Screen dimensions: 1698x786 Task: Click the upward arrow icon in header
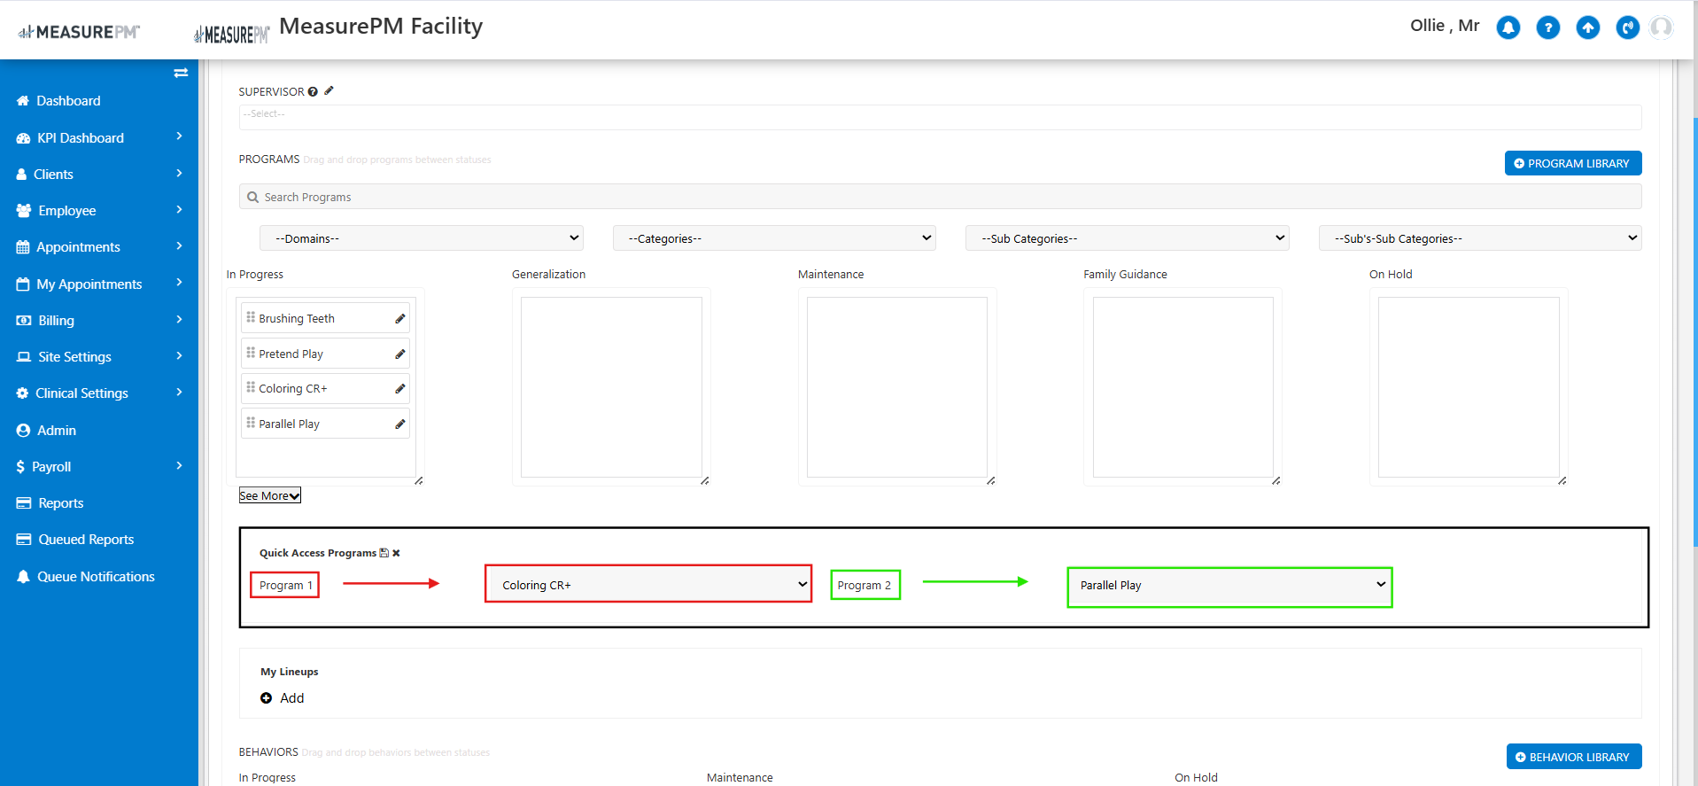tap(1587, 27)
